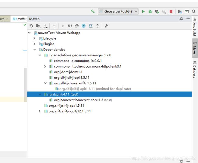Viewport: 198px width, 163px height.
Task: Select org.hamcrest:hamcrest-core:1.3 dependency
Action: click(x=83, y=100)
